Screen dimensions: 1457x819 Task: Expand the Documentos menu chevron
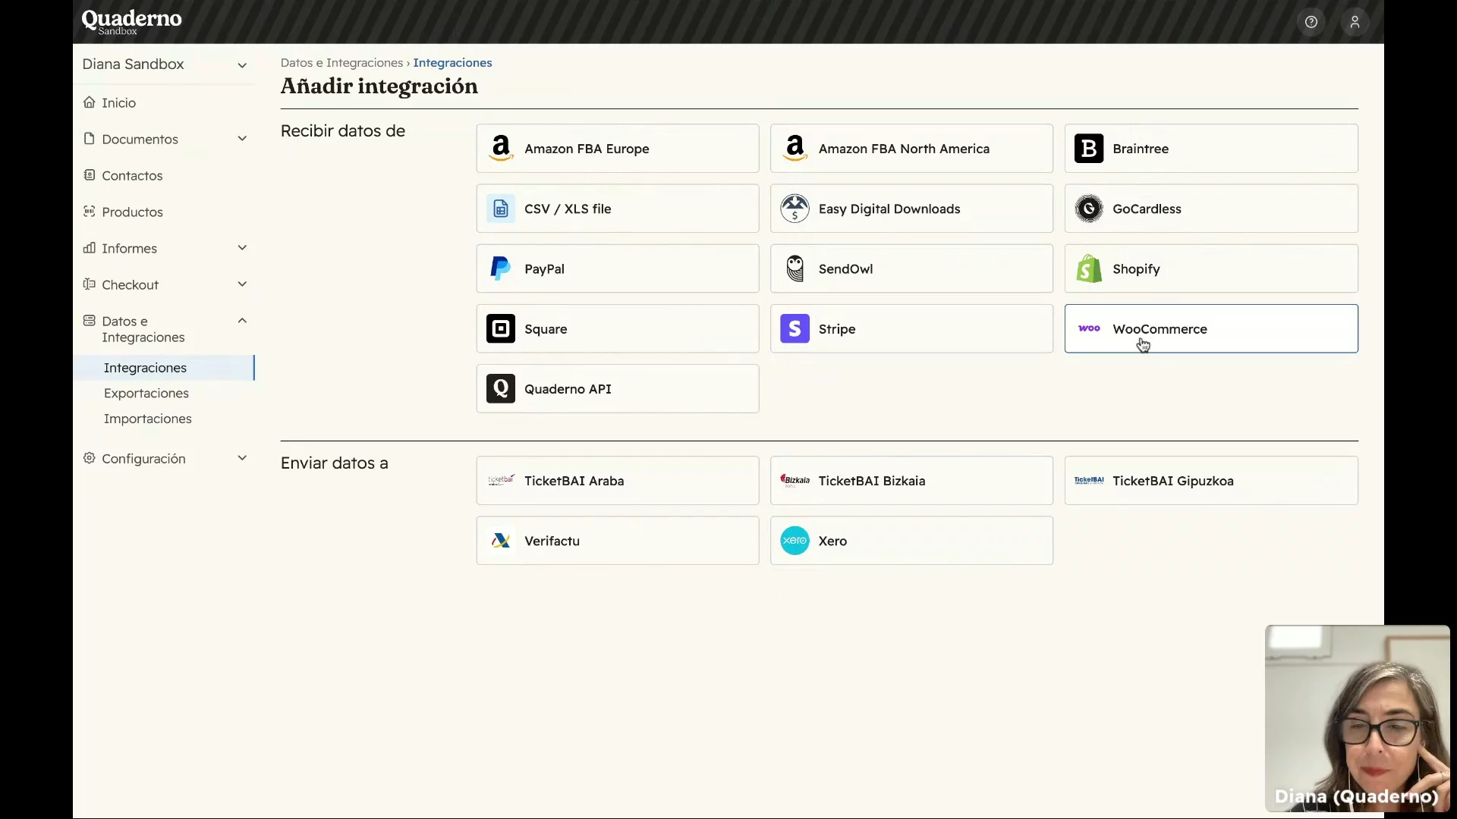click(x=242, y=139)
